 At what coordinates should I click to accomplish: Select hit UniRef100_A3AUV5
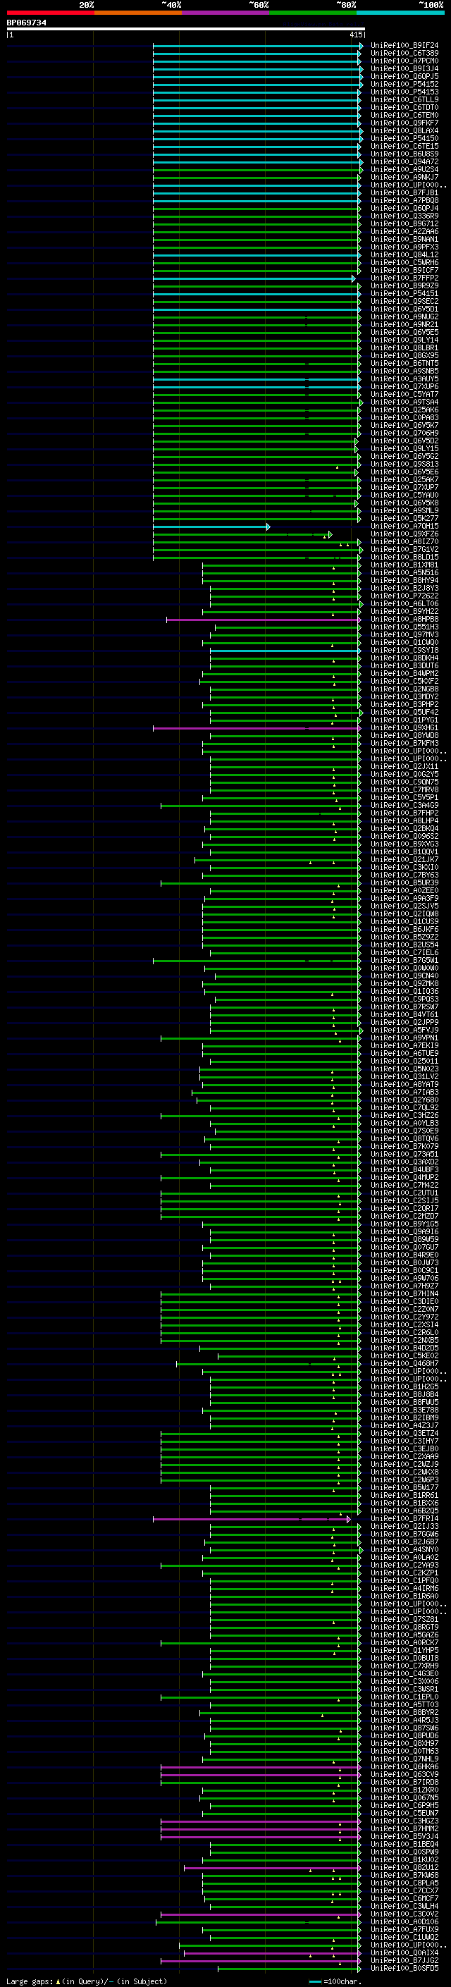point(404,379)
